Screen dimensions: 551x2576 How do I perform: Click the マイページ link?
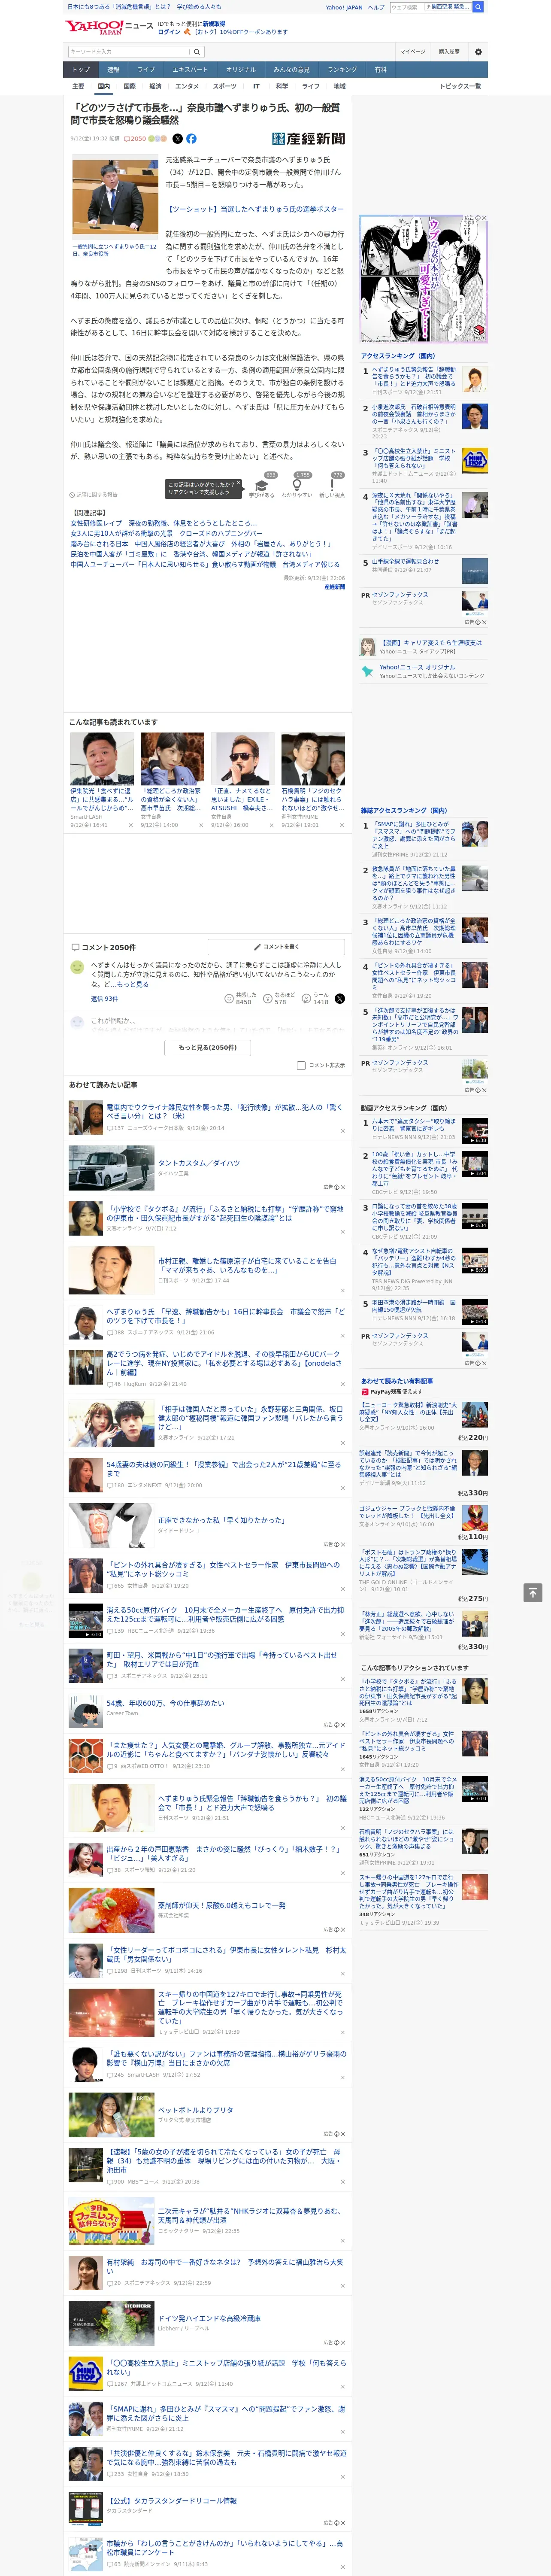click(412, 52)
